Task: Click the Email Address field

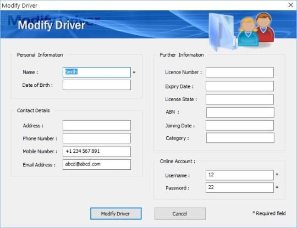Action: pyautogui.click(x=97, y=164)
